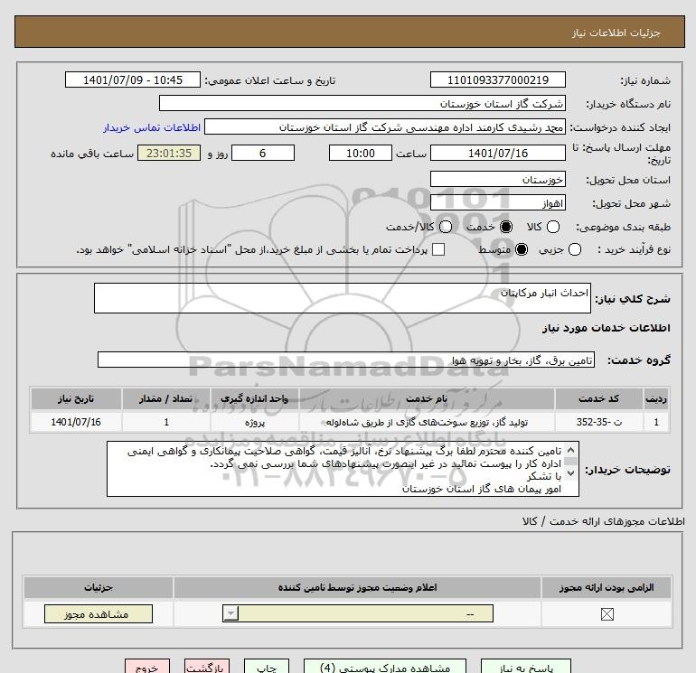Click the request creator name field

[385, 127]
